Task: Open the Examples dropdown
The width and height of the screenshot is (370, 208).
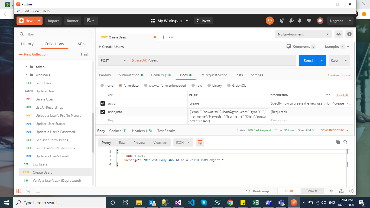Action: [x=337, y=47]
